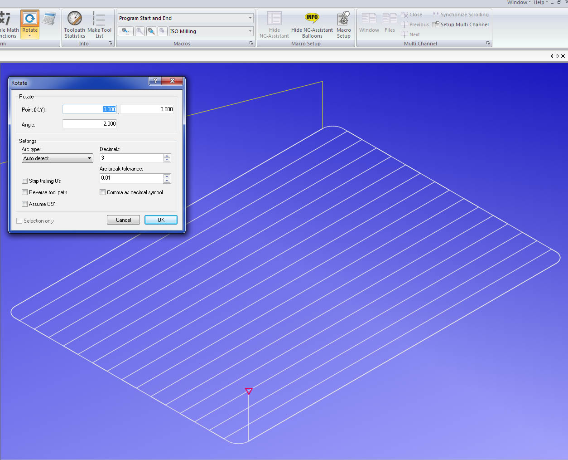Enable Assume G91 checkbox
Image resolution: width=568 pixels, height=460 pixels.
point(25,204)
